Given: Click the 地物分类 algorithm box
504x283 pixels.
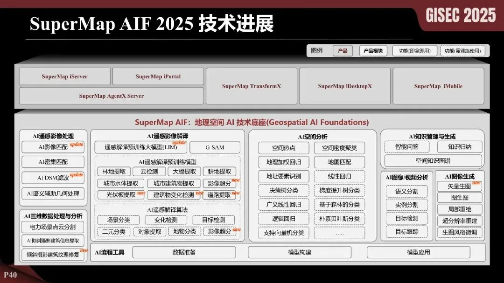Looking at the screenshot, I should (184, 231).
